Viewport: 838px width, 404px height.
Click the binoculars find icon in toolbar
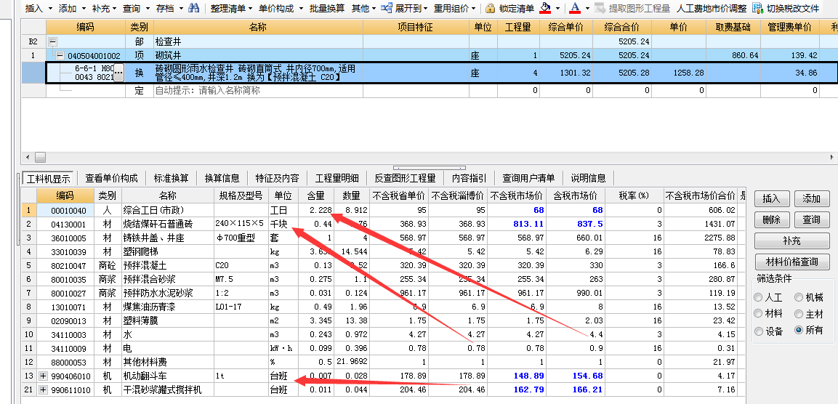(x=193, y=8)
